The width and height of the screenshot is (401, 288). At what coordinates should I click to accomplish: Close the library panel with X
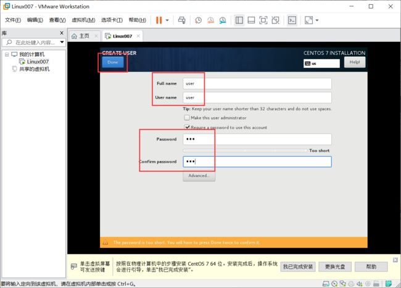(62, 33)
